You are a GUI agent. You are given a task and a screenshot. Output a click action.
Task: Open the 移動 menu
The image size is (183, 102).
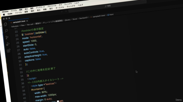tap(45, 9)
